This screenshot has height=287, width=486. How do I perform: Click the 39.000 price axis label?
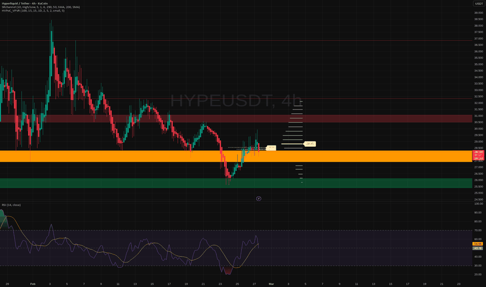click(478, 13)
